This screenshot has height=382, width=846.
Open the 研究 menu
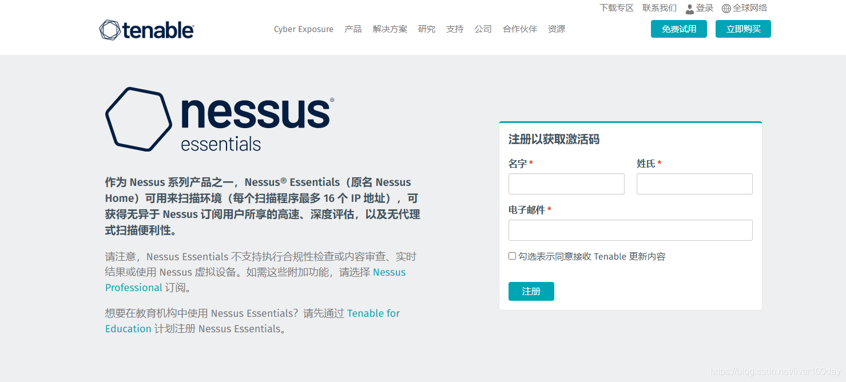427,29
